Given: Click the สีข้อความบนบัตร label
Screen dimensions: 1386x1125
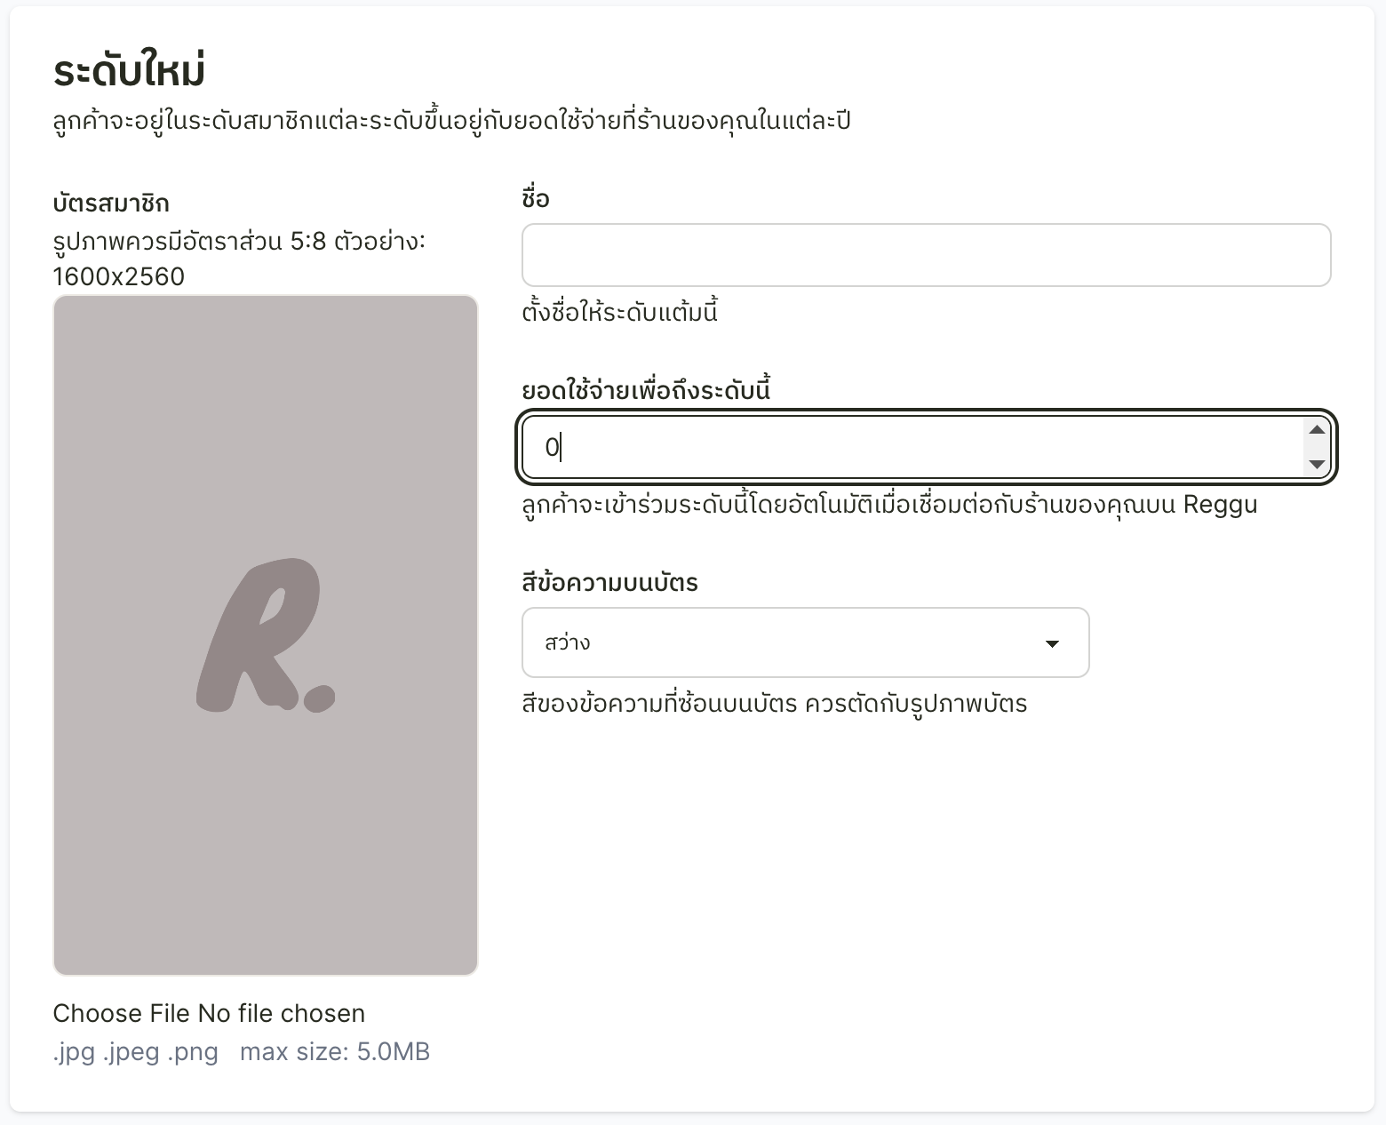Looking at the screenshot, I should click(x=609, y=583).
